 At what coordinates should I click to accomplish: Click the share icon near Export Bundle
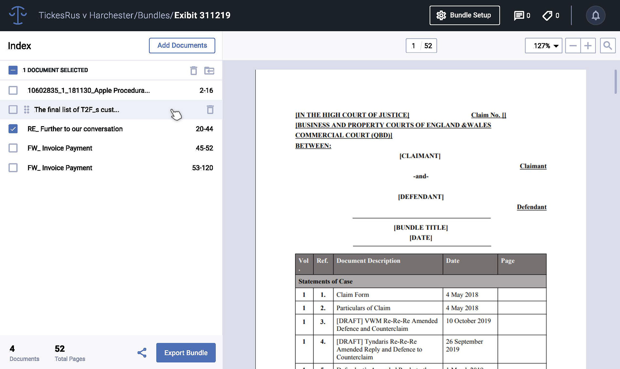tap(142, 353)
